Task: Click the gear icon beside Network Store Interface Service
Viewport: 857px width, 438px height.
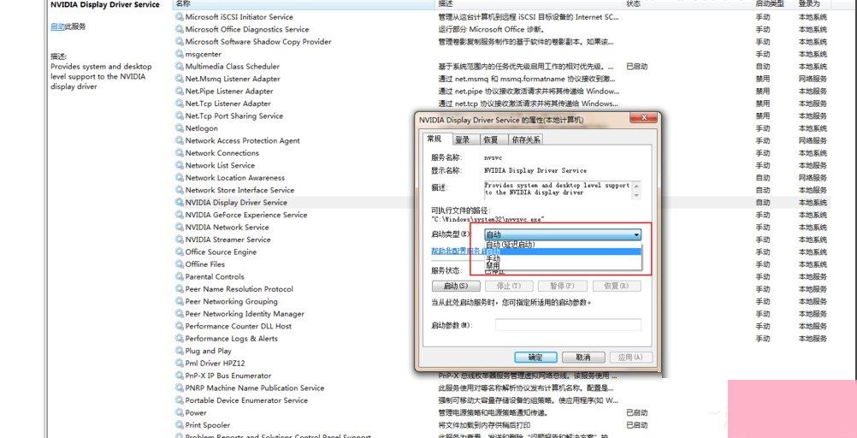Action: [x=180, y=190]
